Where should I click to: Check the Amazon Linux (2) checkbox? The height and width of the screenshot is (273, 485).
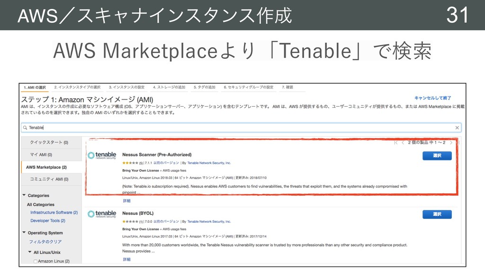click(x=35, y=261)
